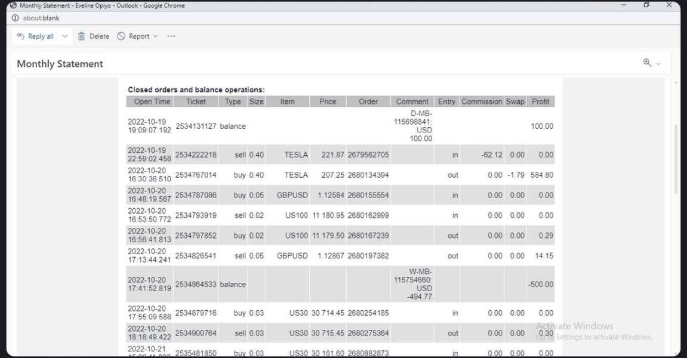Click order number 2680162999

click(x=368, y=215)
